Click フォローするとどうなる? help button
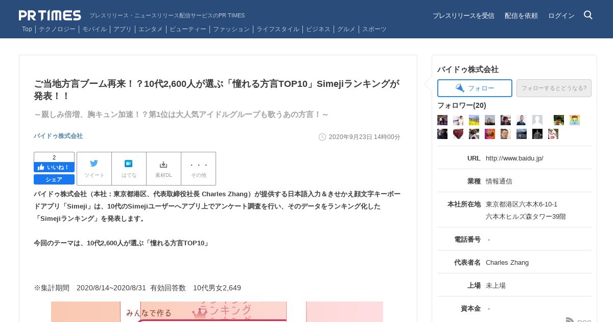This screenshot has width=613, height=322. pos(554,88)
